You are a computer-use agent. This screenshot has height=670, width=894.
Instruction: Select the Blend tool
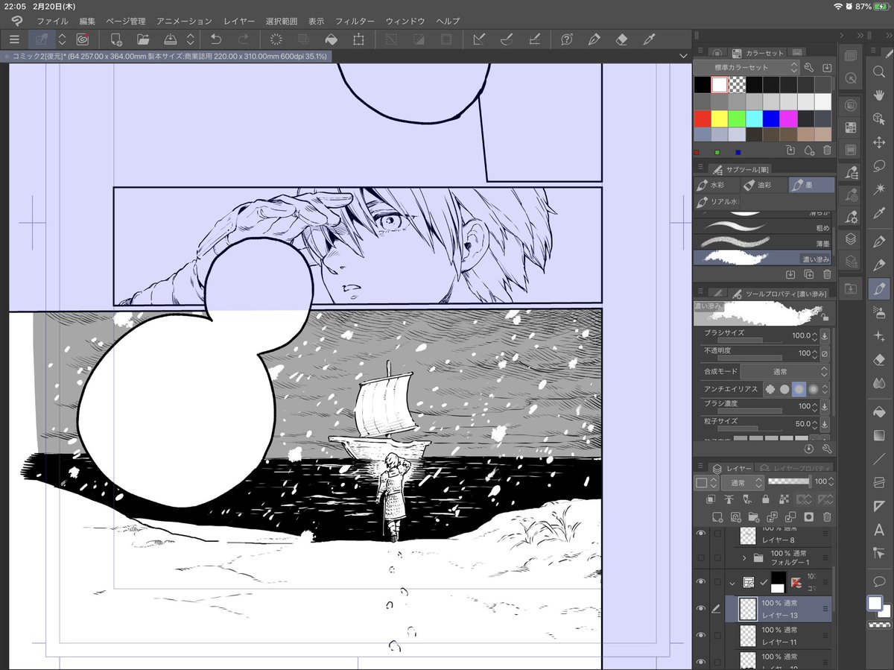click(878, 384)
